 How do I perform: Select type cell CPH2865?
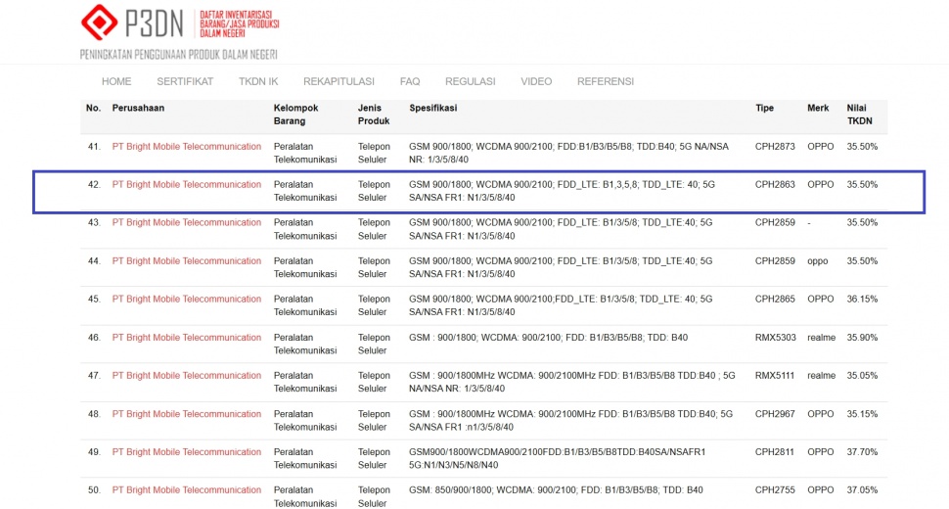[x=775, y=299]
